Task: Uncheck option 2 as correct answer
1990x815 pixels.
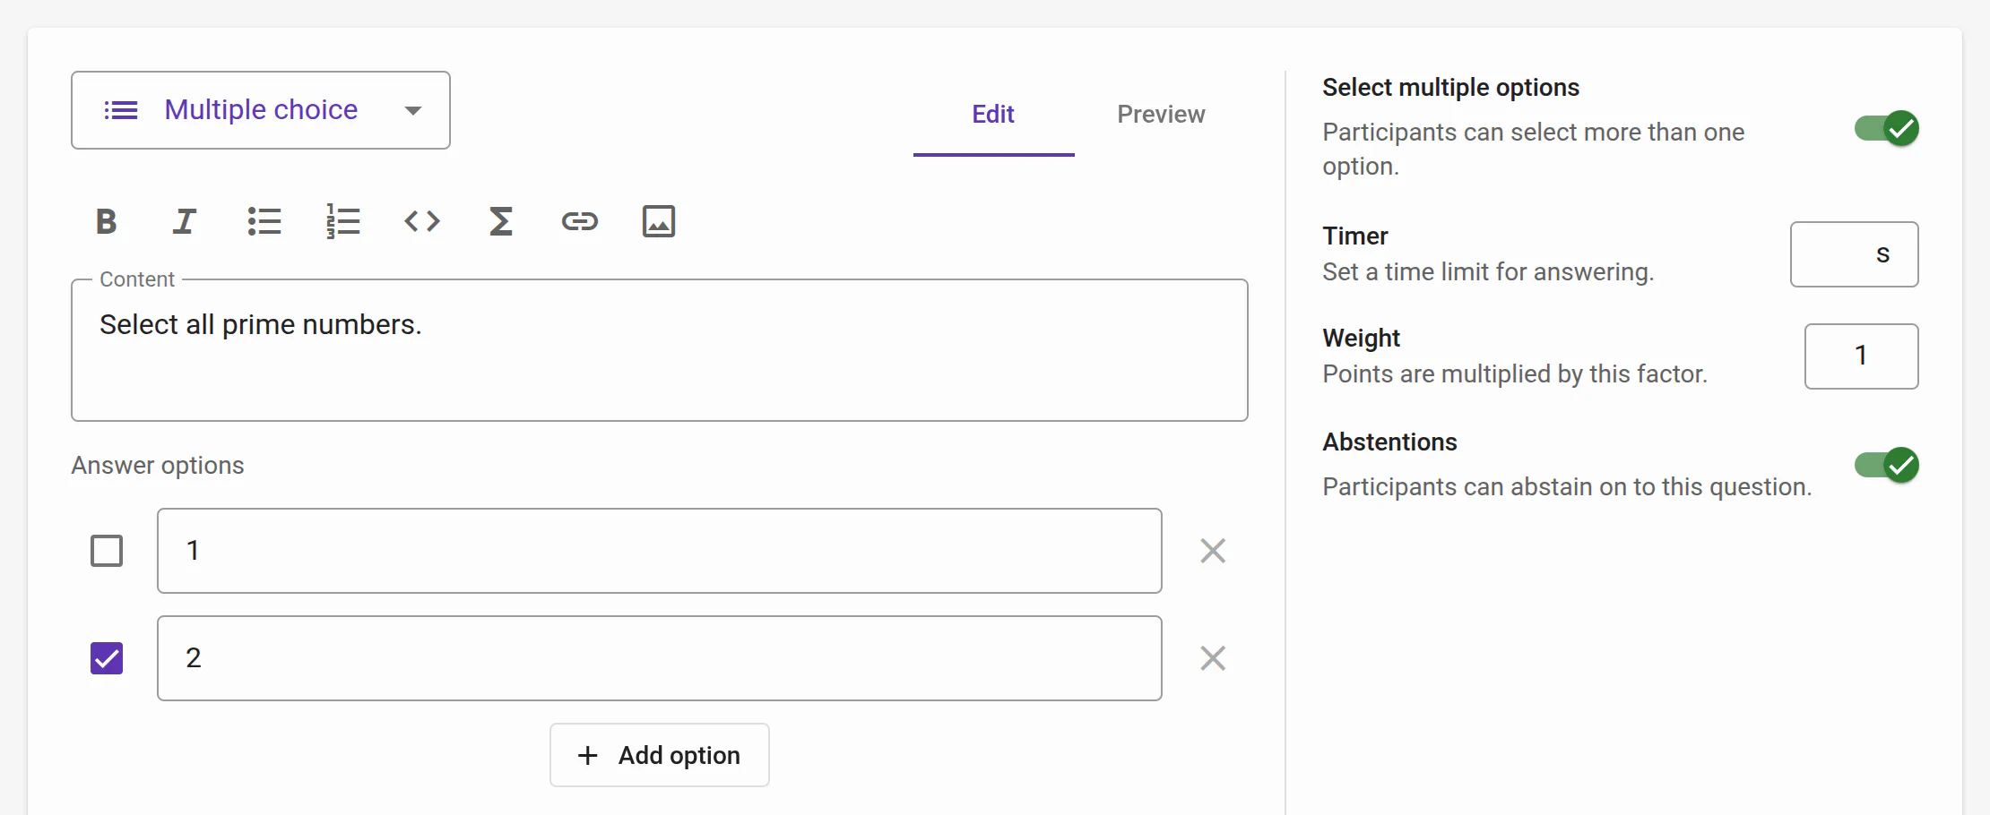Action: (x=107, y=658)
